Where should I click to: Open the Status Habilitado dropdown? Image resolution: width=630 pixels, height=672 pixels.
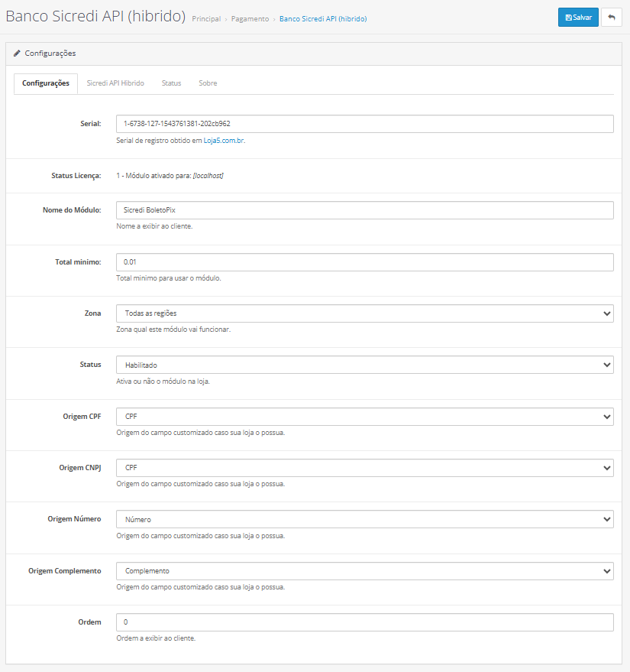click(364, 365)
